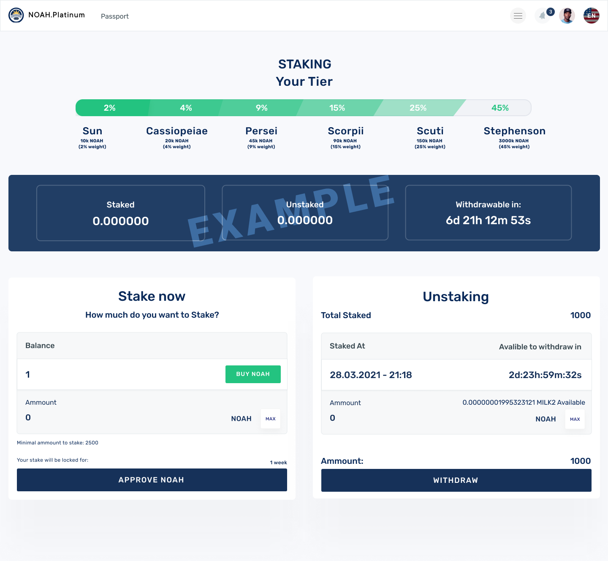Screen dimensions: 608x561
Task: Click the Stake now heading
Action: tap(152, 296)
